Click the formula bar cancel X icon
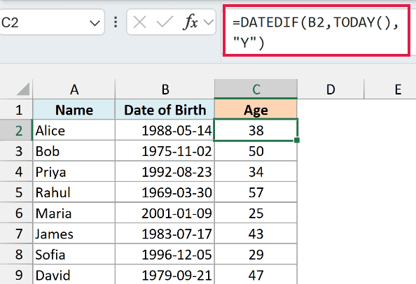The height and width of the screenshot is (284, 416). tap(139, 22)
